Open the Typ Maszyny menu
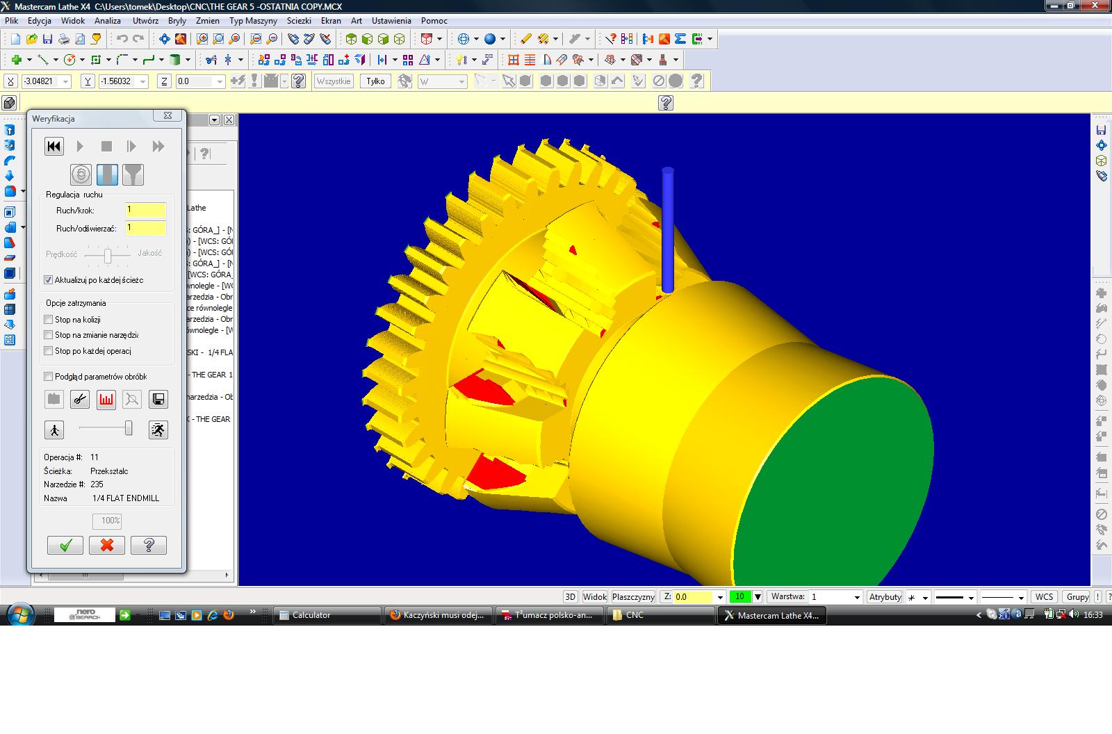 254,21
